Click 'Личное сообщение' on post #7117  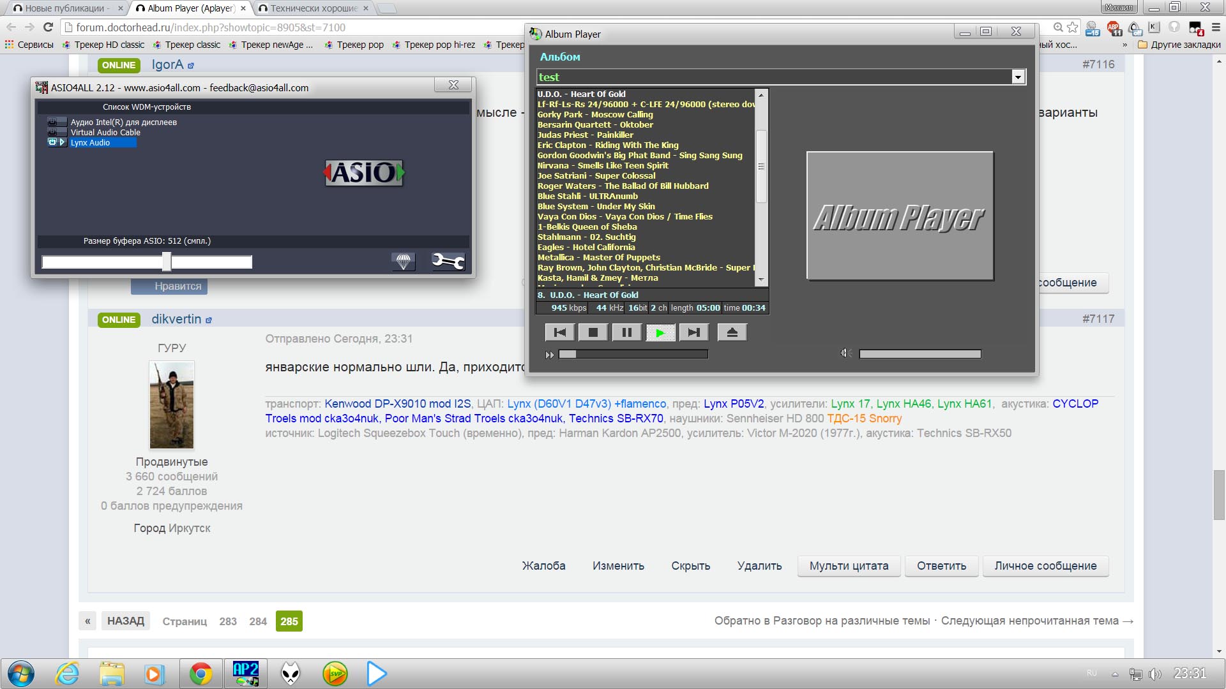pos(1045,566)
